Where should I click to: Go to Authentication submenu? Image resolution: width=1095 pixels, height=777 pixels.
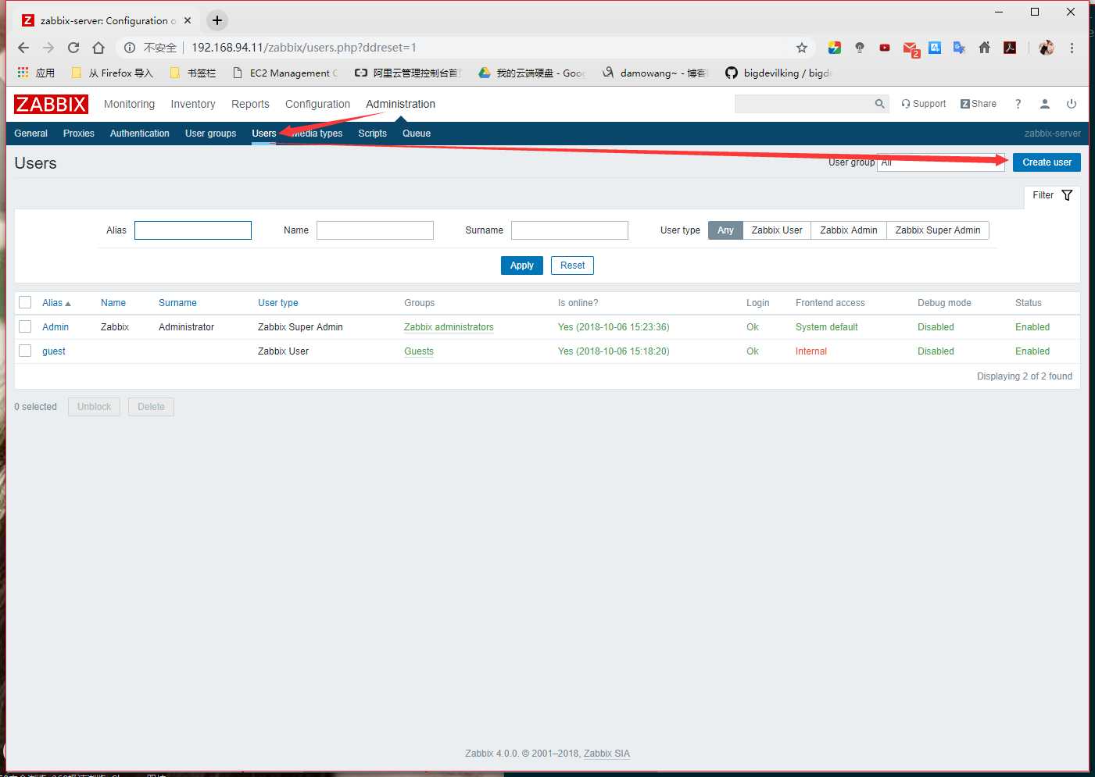click(x=140, y=134)
